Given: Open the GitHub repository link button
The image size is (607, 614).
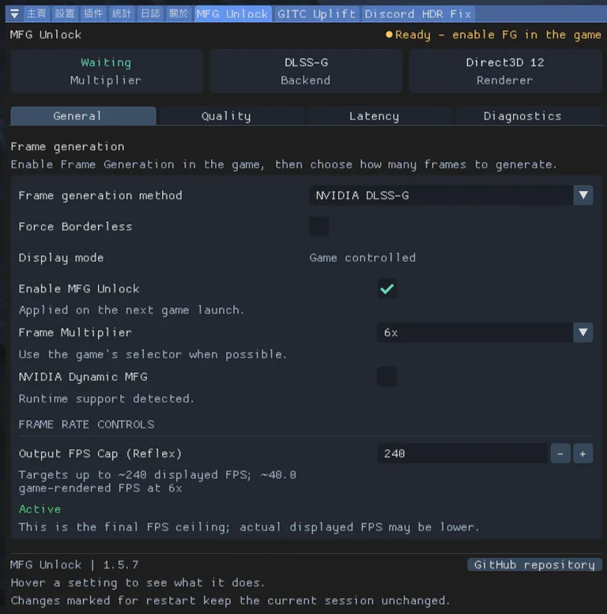Looking at the screenshot, I should [x=534, y=565].
